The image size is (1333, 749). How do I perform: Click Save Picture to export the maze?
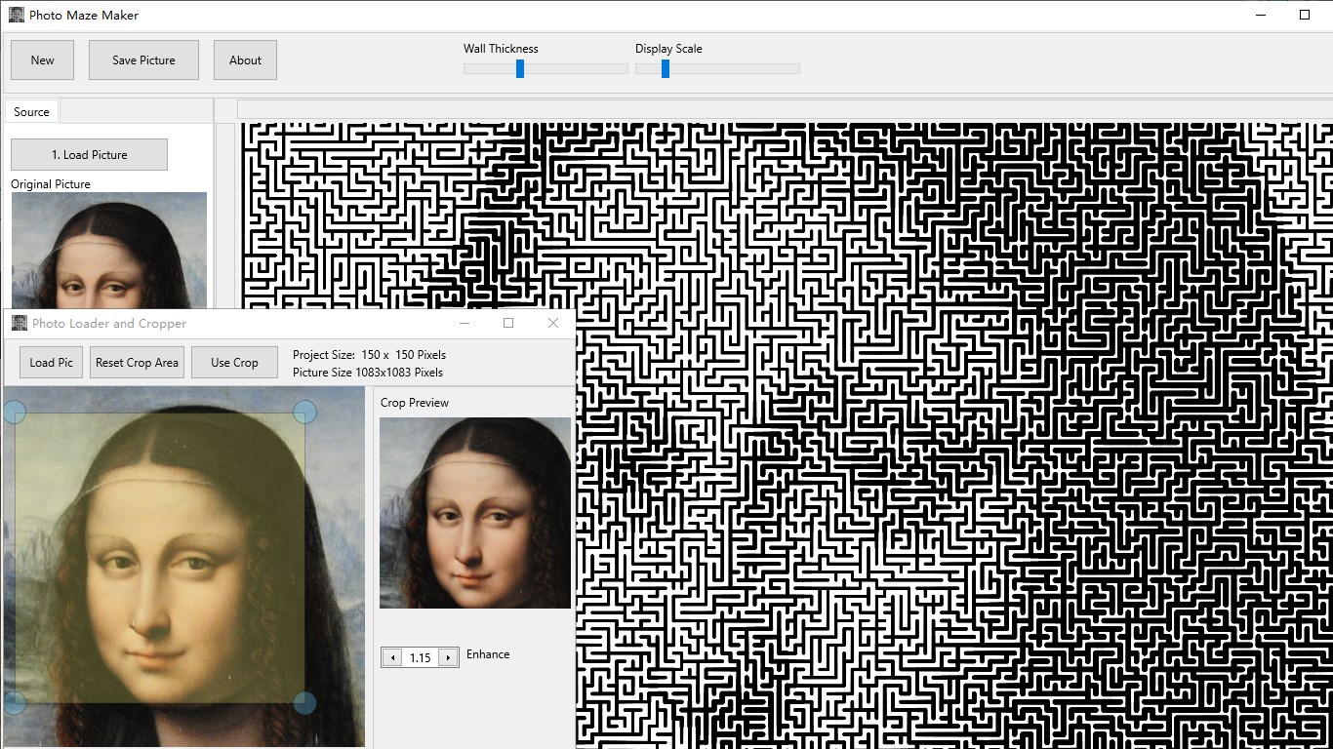[142, 59]
